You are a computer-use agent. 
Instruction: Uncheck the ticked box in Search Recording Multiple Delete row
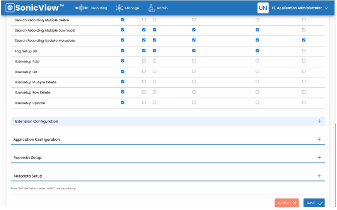[123, 20]
